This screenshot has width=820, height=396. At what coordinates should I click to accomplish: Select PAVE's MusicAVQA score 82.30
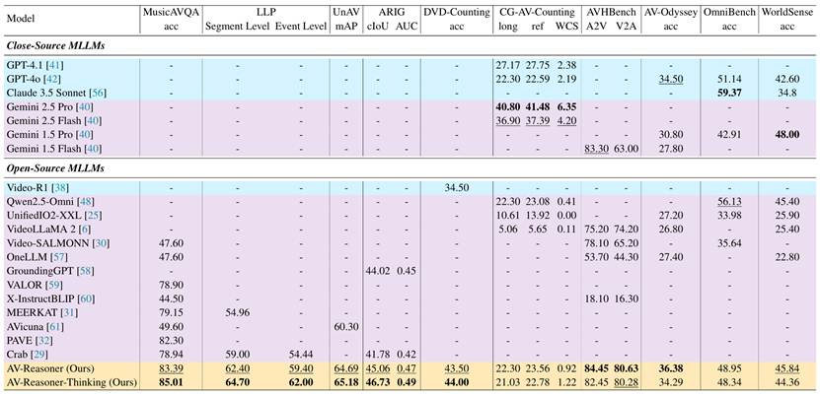pos(172,341)
